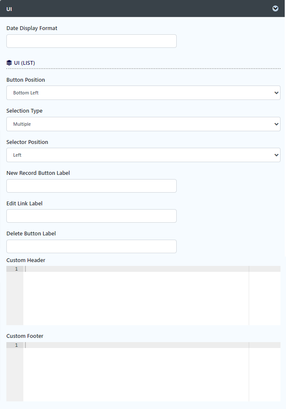Click the UI (LIST) layers icon
The height and width of the screenshot is (409, 286).
(x=9, y=63)
